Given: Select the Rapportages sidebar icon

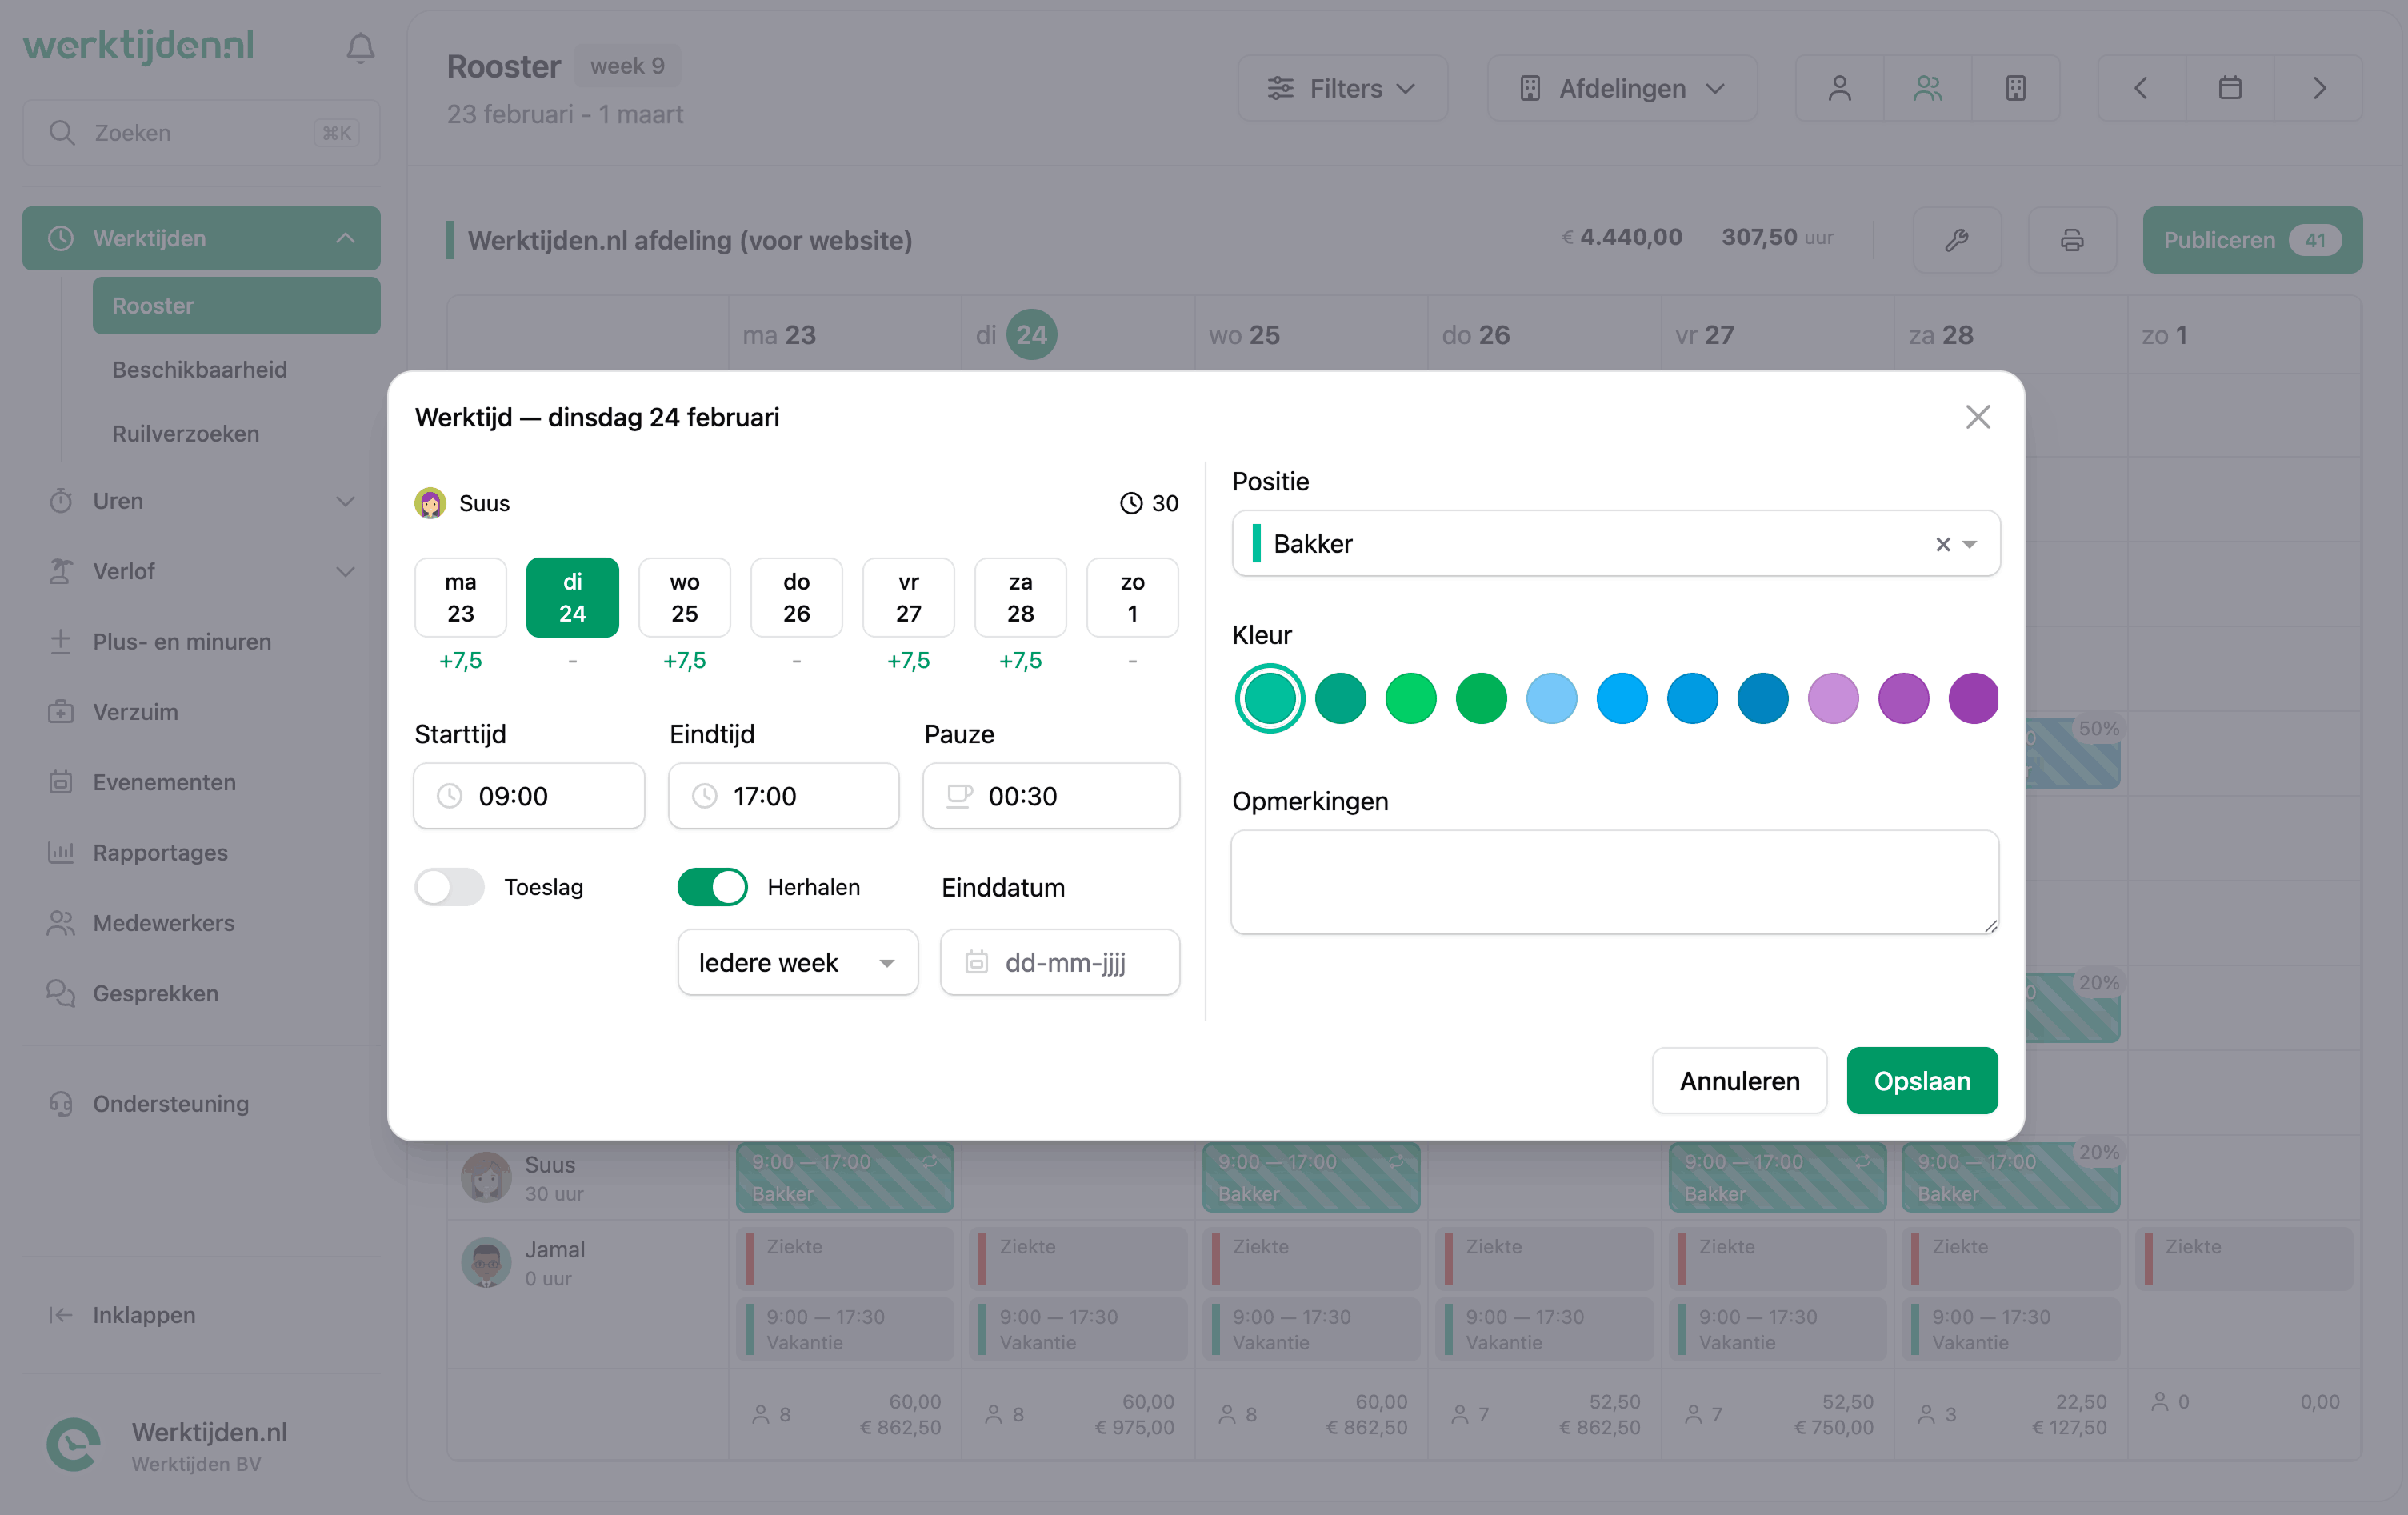Looking at the screenshot, I should coord(61,852).
